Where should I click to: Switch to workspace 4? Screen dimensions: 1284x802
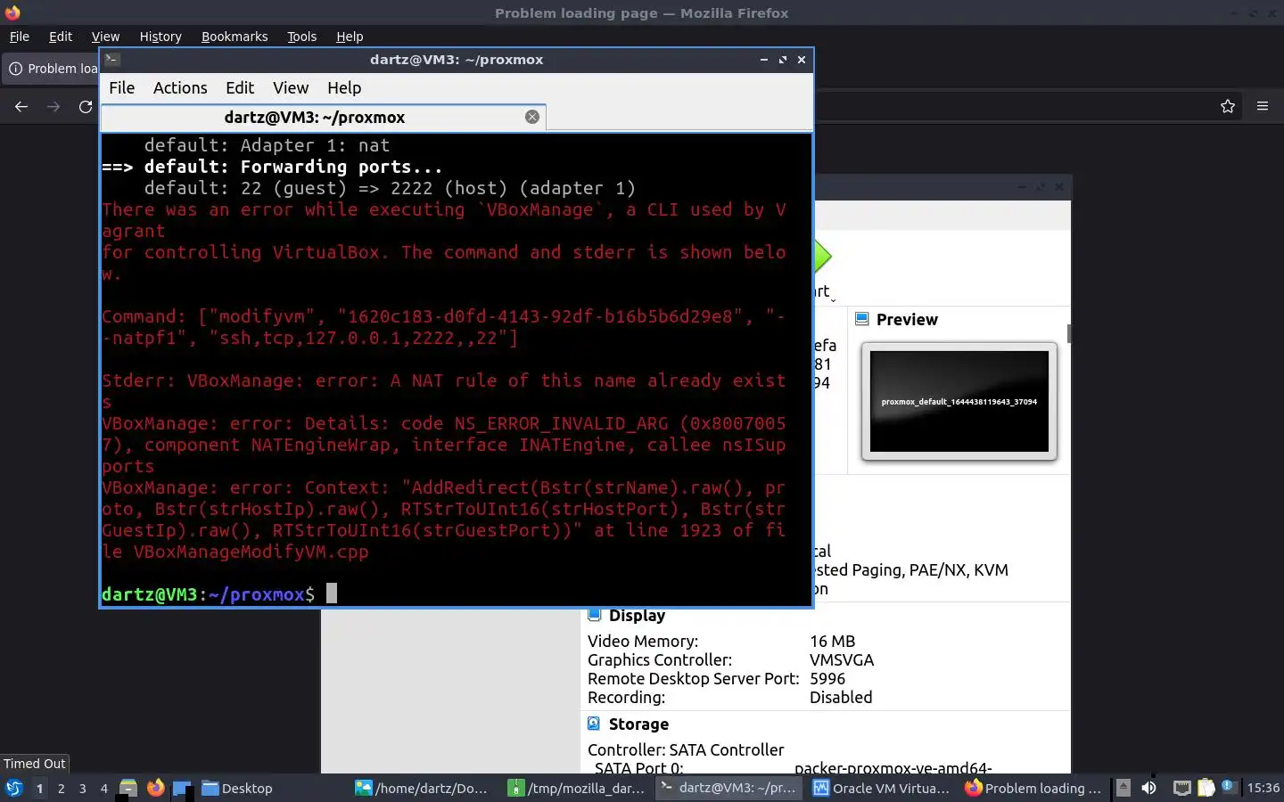click(x=103, y=788)
